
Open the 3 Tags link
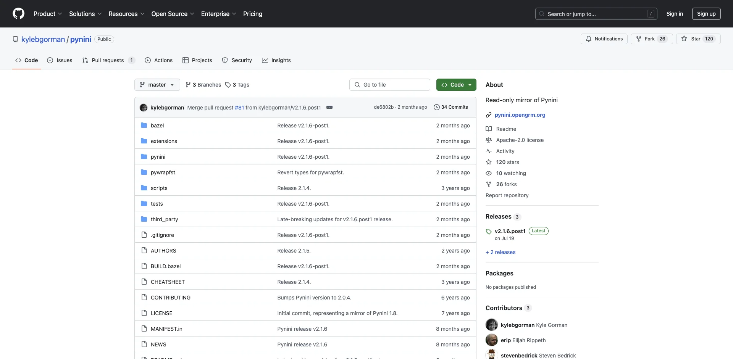click(237, 85)
